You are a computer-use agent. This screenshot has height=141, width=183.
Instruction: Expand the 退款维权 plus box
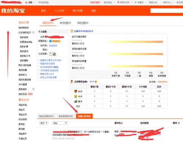pyautogui.click(x=33, y=89)
